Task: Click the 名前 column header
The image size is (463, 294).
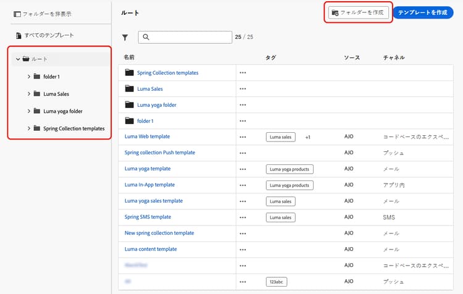Action: 129,57
